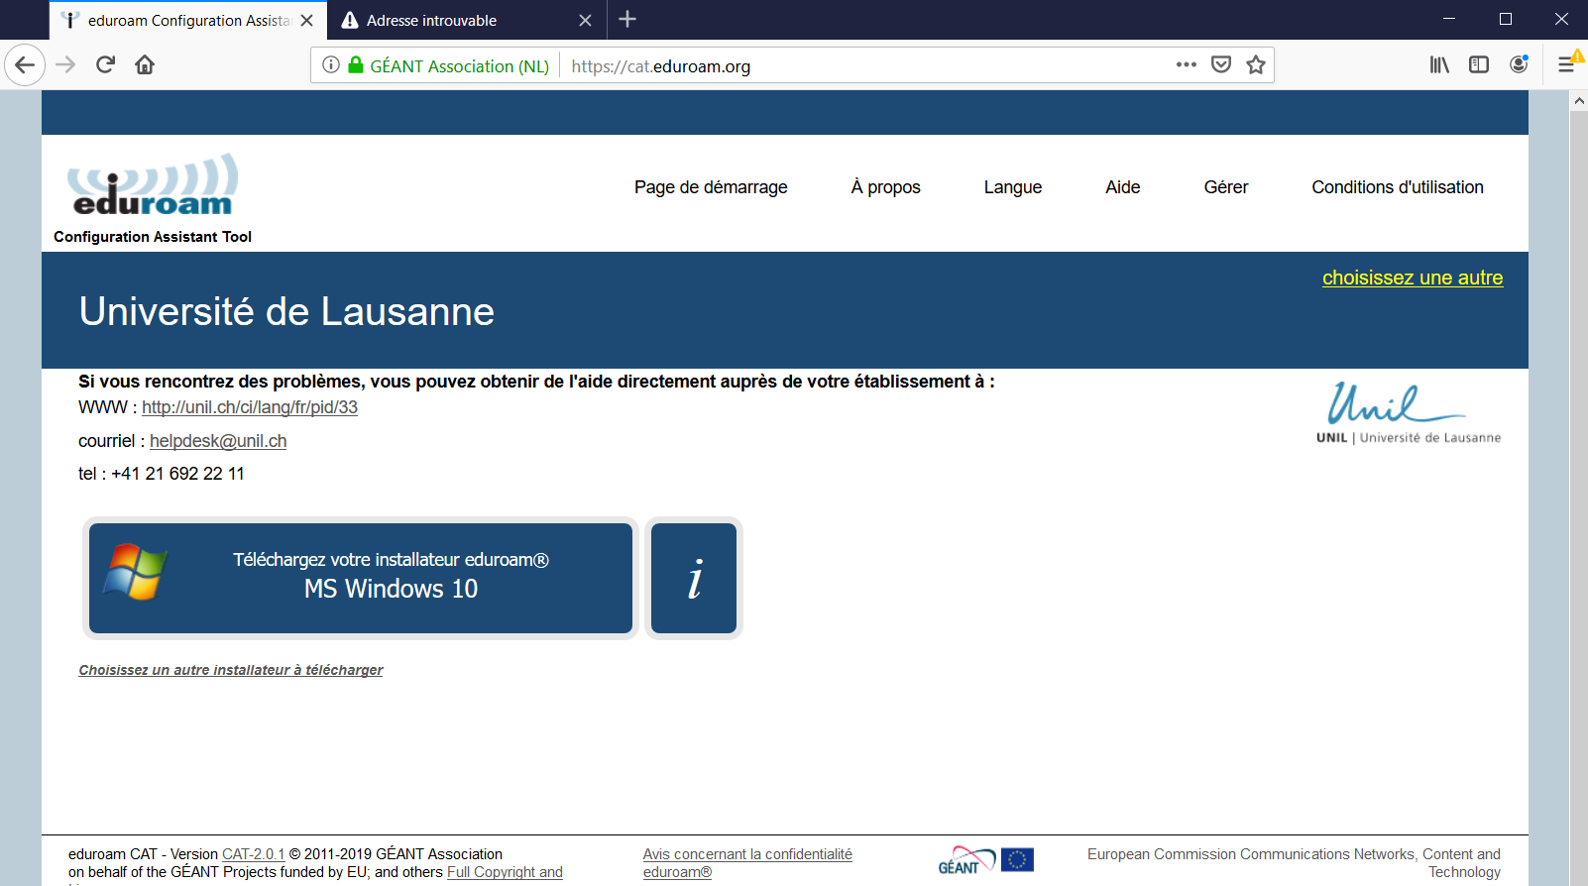Reload the current page
This screenshot has height=886, width=1588.
pyautogui.click(x=105, y=65)
